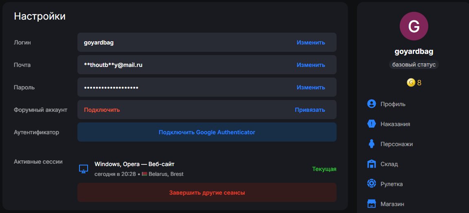Change the login goyardbag via Изменить
This screenshot has width=469, height=213.
click(311, 42)
